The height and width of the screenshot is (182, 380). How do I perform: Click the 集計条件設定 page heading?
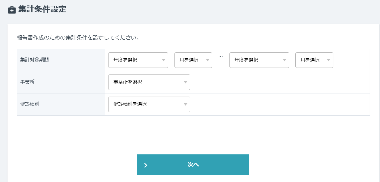(x=42, y=9)
